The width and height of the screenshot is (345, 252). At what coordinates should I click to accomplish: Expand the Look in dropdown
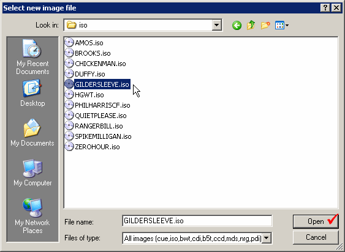coord(217,25)
